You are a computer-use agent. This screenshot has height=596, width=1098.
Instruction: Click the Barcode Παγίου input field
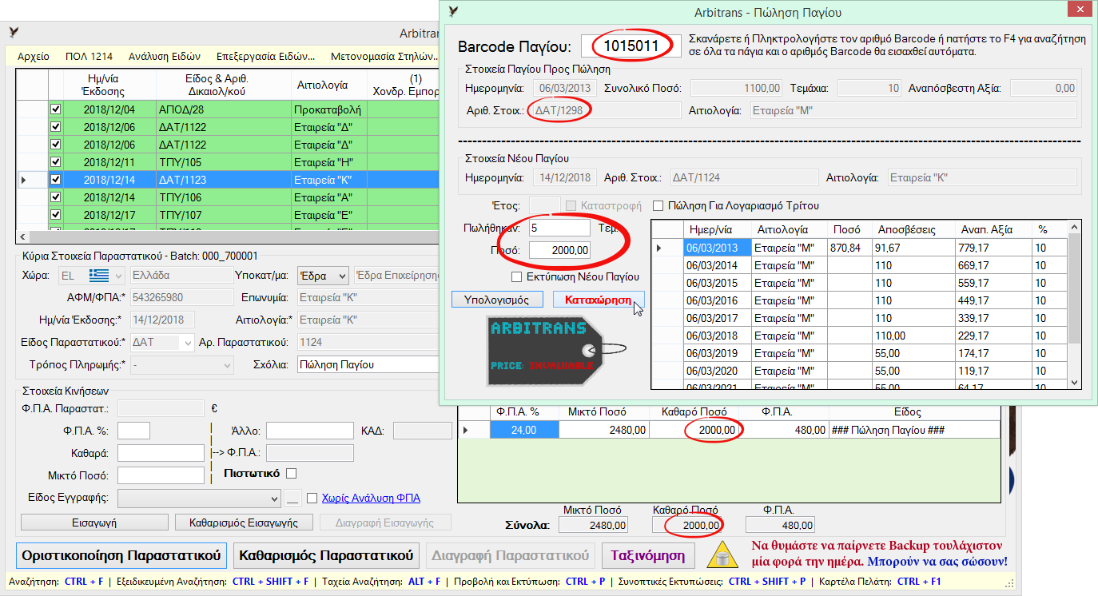click(631, 46)
